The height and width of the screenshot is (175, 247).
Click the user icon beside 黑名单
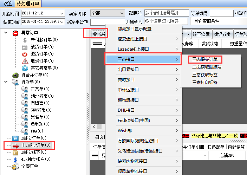(x=25, y=117)
